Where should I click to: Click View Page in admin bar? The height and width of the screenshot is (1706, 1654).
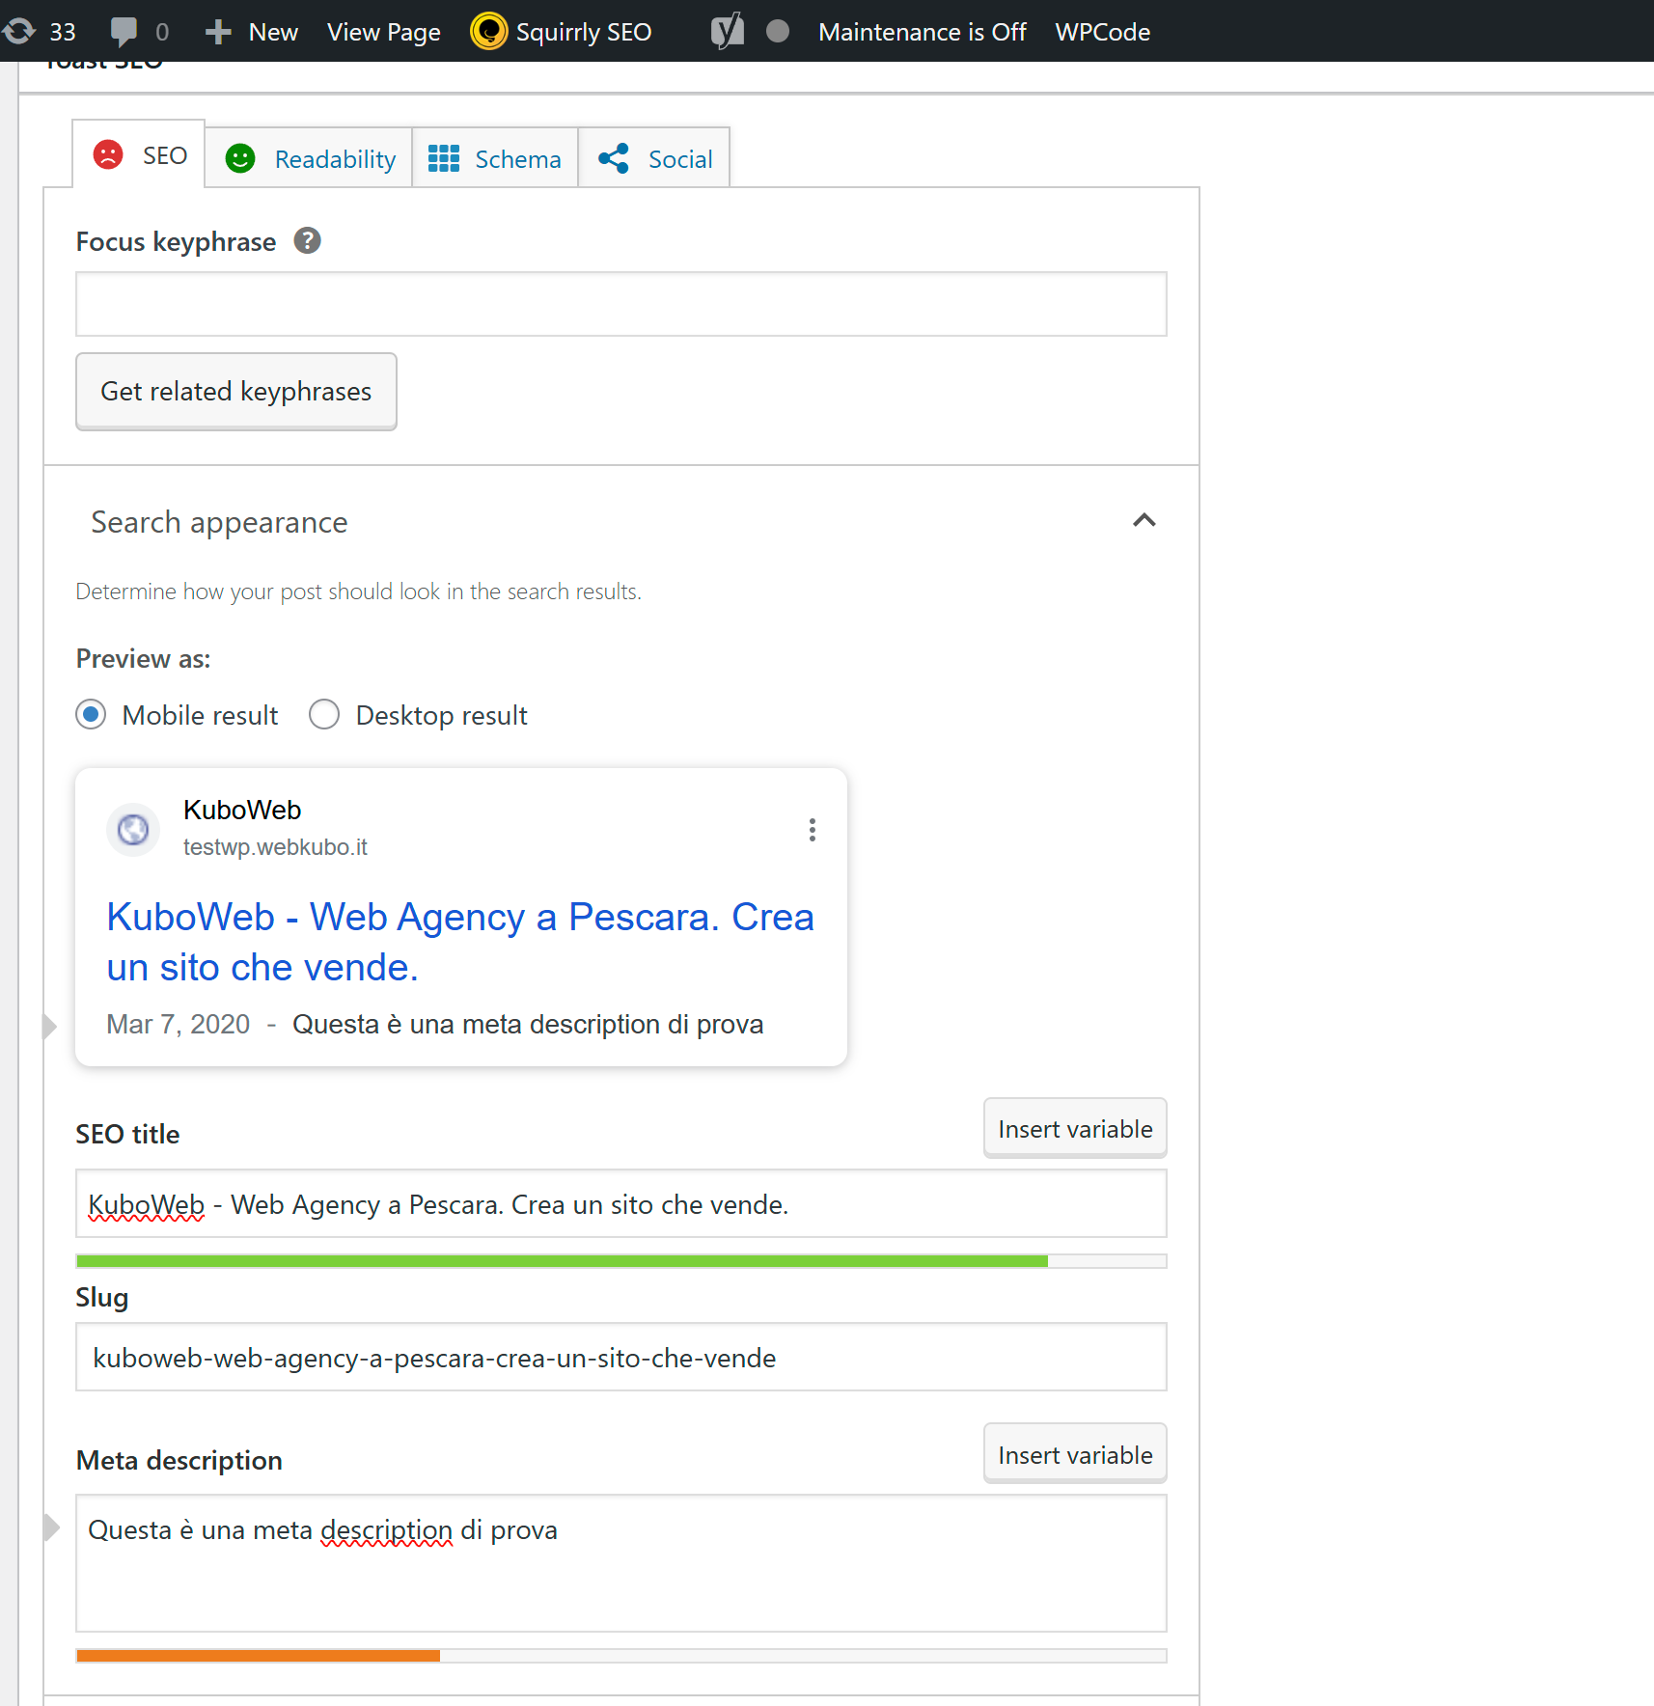point(383,31)
